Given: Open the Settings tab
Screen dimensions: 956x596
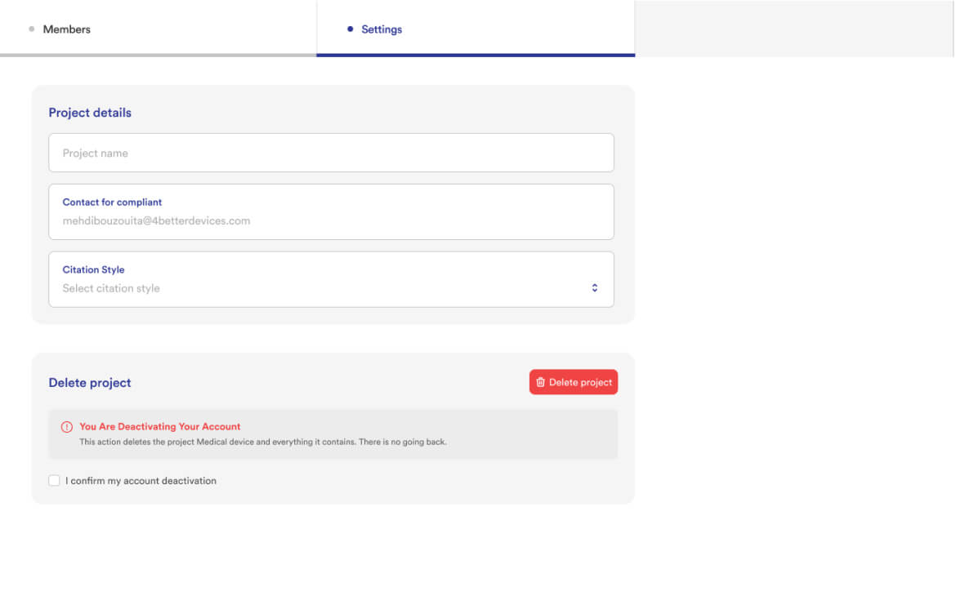Looking at the screenshot, I should coord(382,29).
